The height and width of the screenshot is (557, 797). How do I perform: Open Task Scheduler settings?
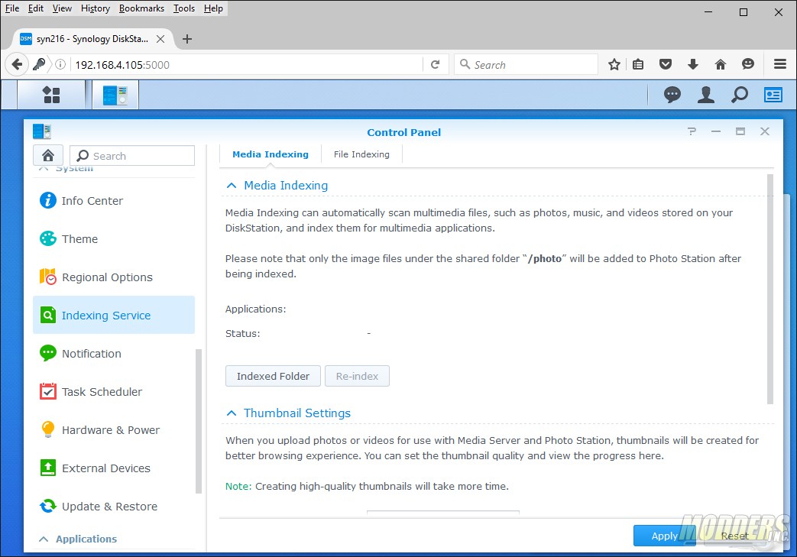115,391
